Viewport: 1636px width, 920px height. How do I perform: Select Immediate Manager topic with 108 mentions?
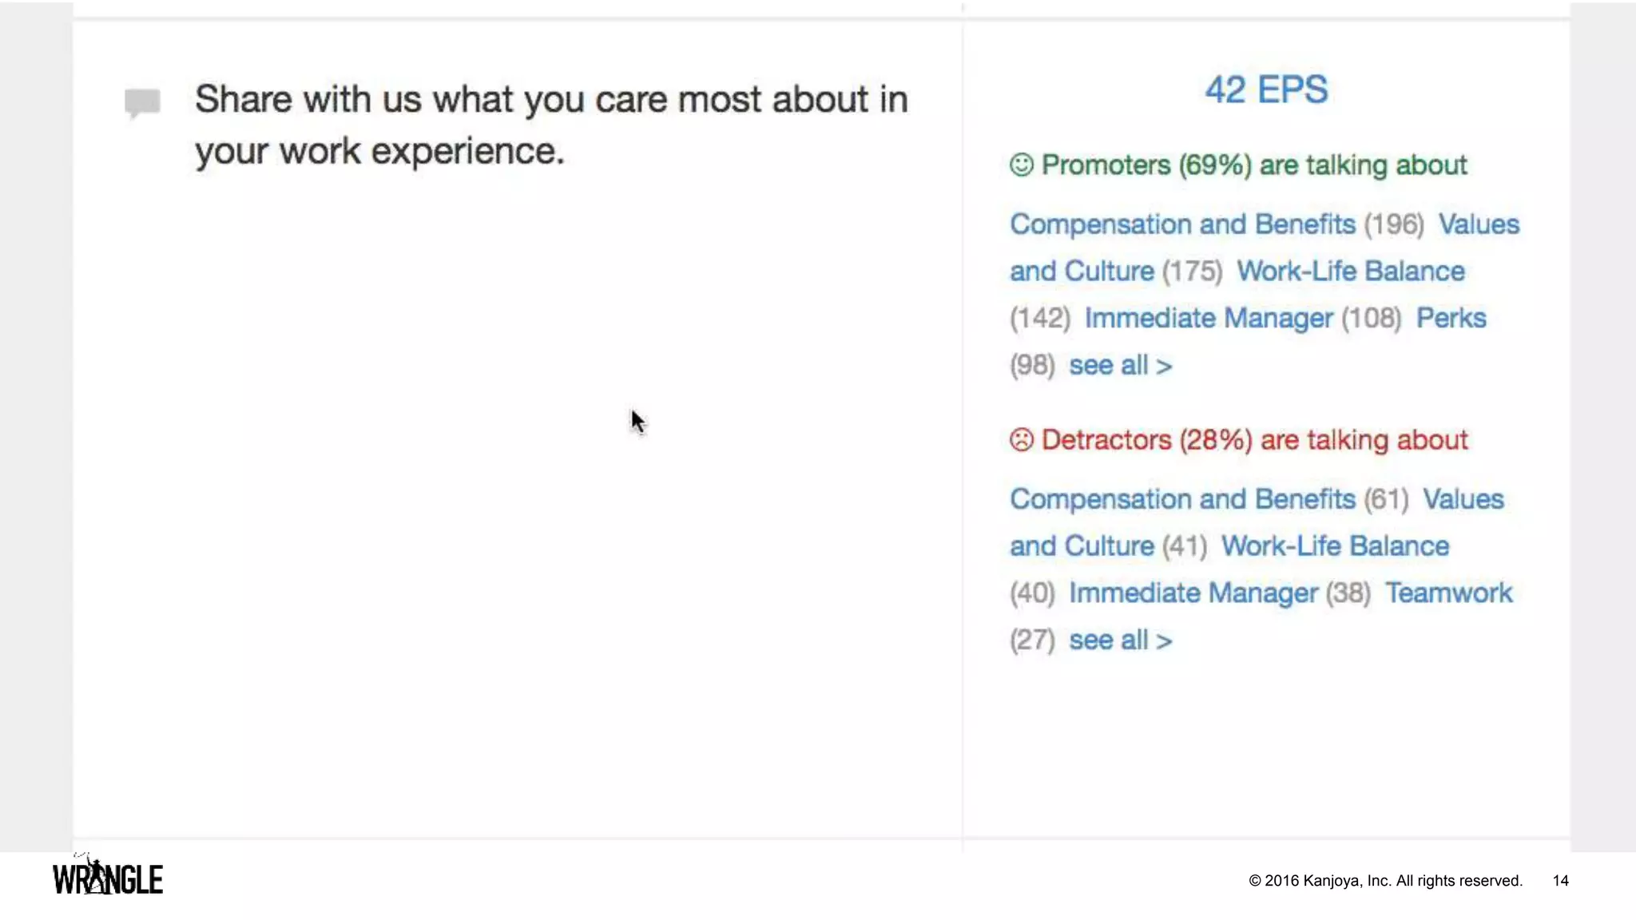tap(1209, 319)
